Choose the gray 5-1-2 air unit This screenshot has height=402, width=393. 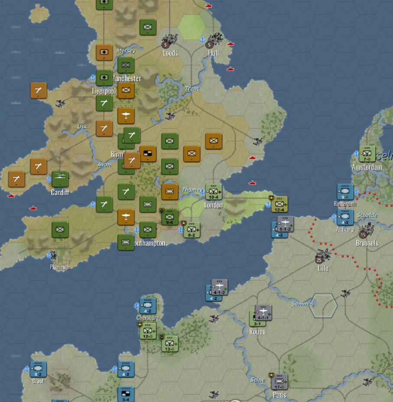pyautogui.click(x=286, y=224)
